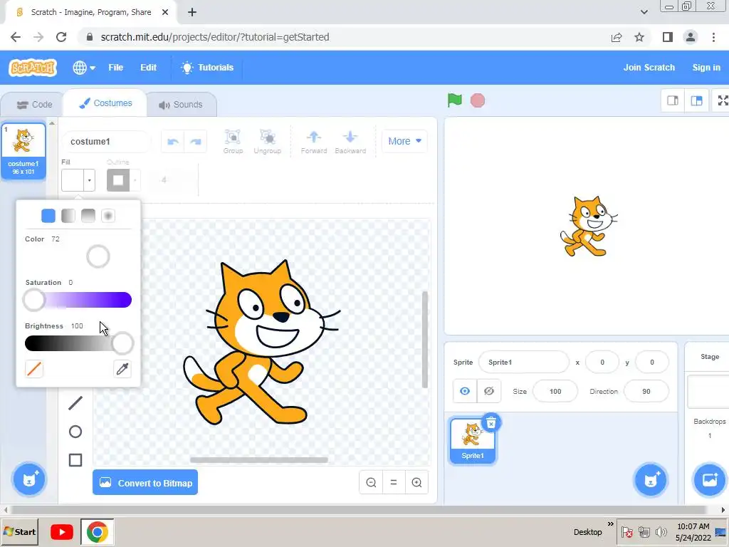
Task: Switch to small stage layout
Action: click(672, 100)
